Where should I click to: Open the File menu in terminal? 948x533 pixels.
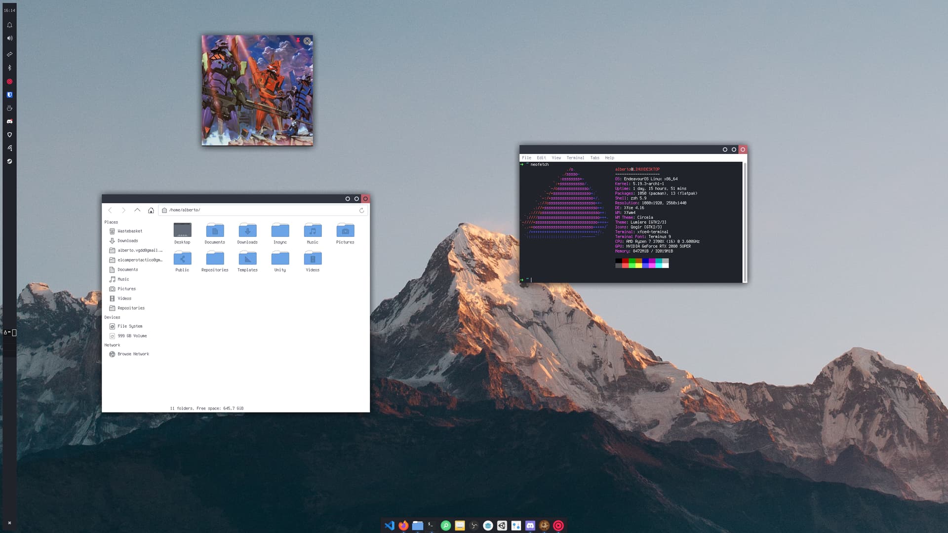[x=527, y=158]
